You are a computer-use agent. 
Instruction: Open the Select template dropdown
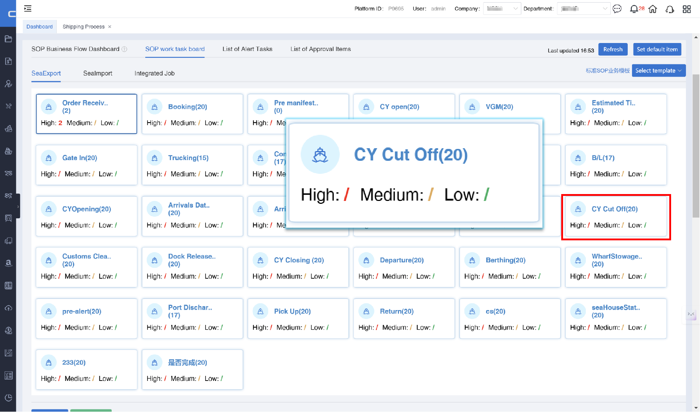(x=658, y=70)
